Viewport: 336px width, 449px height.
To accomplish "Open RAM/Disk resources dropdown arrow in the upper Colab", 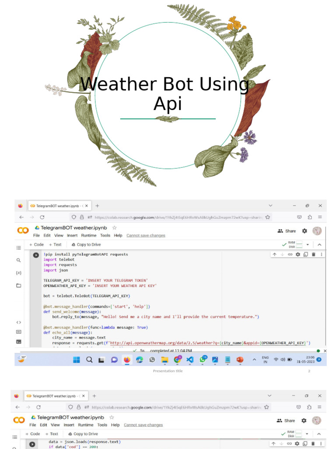I will pyautogui.click(x=308, y=245).
